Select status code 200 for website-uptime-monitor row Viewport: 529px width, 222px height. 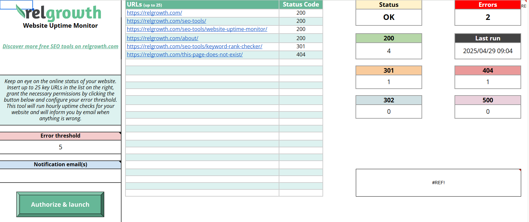pyautogui.click(x=301, y=29)
